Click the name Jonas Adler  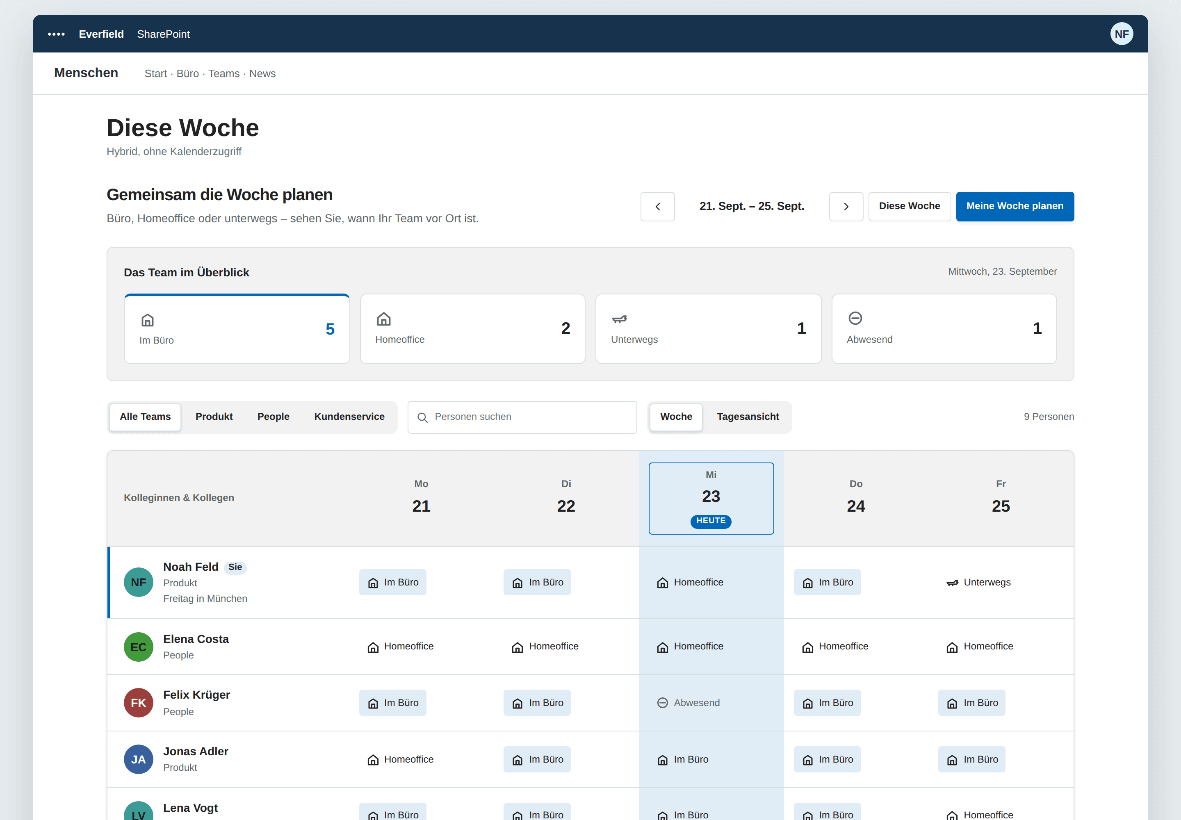(x=195, y=752)
